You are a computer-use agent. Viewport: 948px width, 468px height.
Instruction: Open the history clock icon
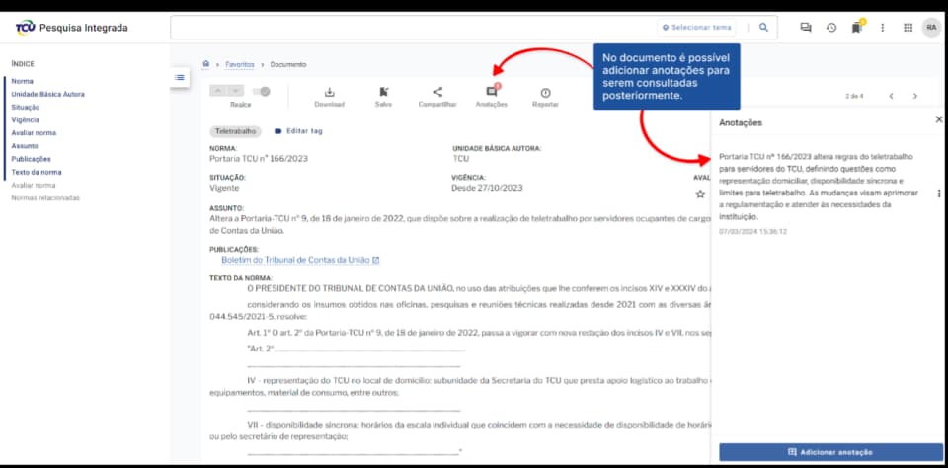pyautogui.click(x=831, y=28)
